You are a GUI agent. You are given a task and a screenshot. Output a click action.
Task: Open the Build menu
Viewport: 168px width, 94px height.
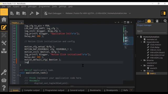[24, 7]
